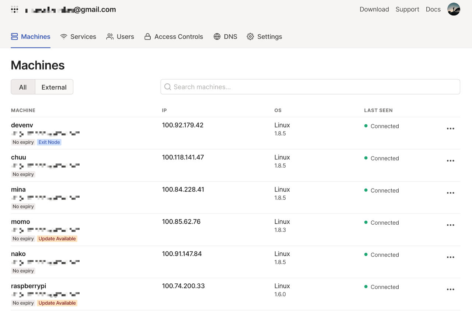The width and height of the screenshot is (472, 311).
Task: Click the IP address 100.85.62.76
Action: [181, 221]
